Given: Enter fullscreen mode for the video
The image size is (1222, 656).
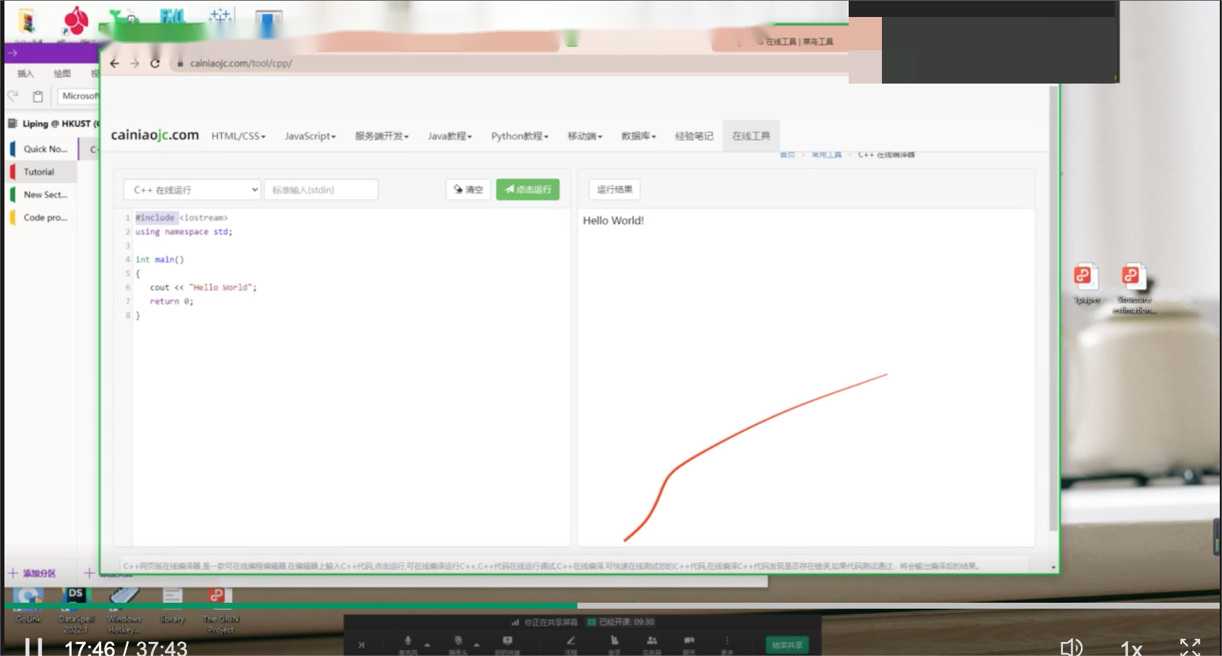Looking at the screenshot, I should (x=1189, y=648).
